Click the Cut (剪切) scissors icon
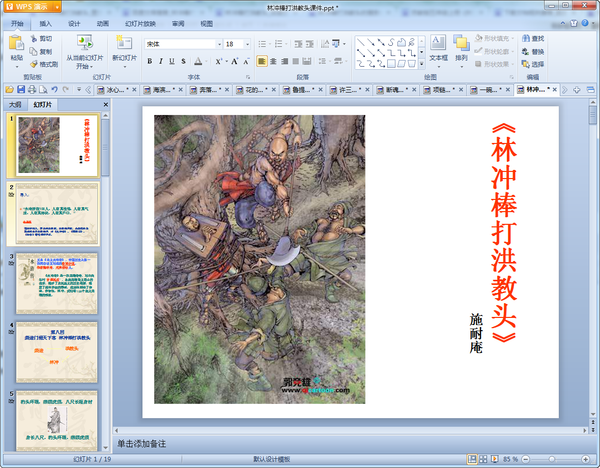This screenshot has width=600, height=468. point(34,38)
